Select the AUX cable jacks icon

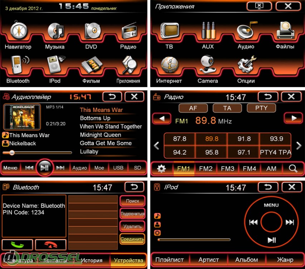[x=208, y=31]
